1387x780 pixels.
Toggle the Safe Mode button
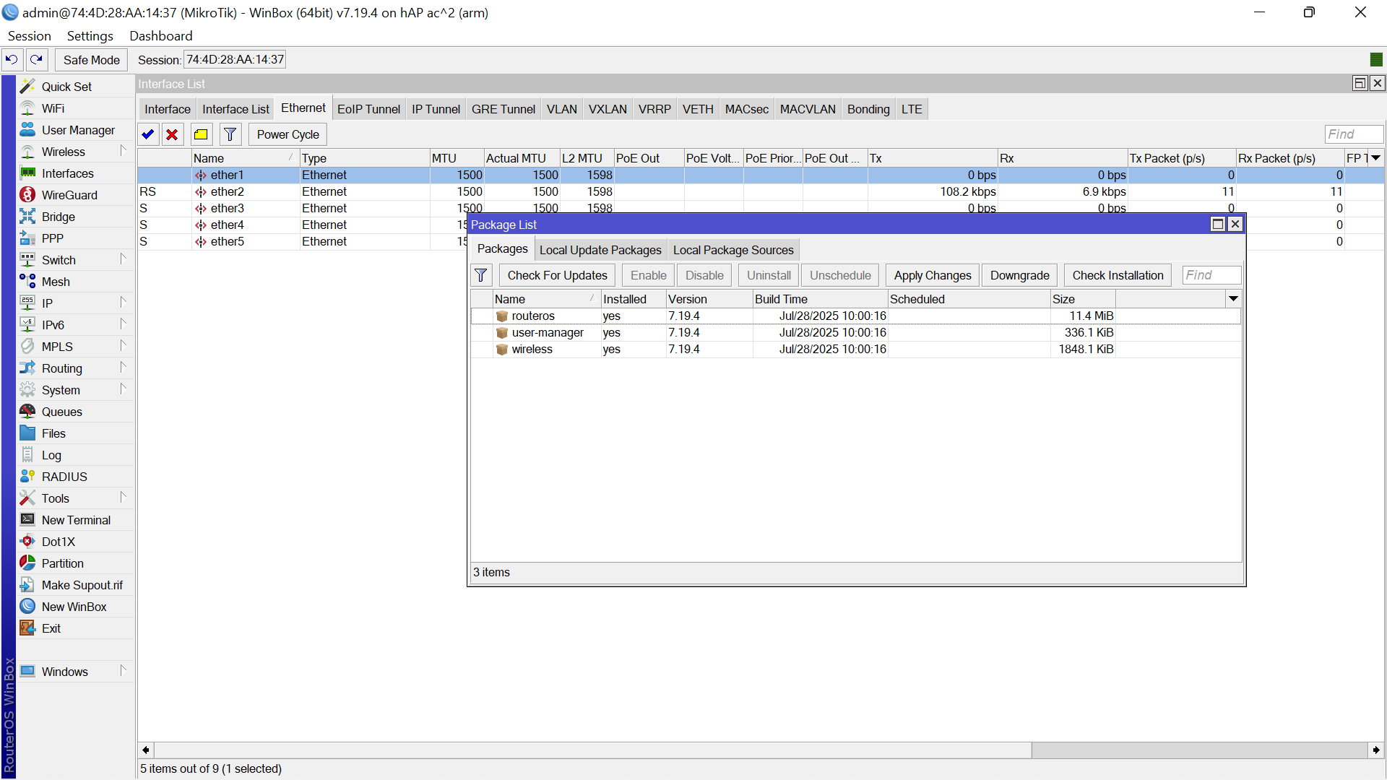91,60
